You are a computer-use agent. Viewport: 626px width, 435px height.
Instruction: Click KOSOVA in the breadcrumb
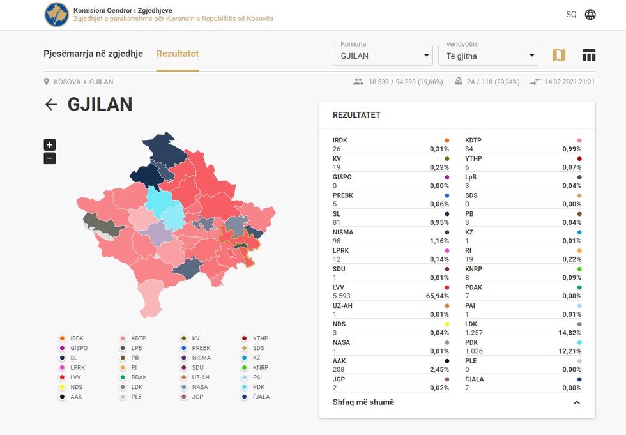[x=67, y=82]
